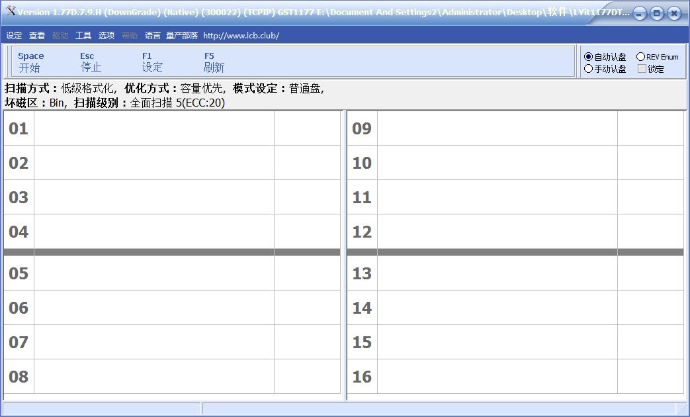690x417 pixels.
Task: Click the 低级格式化 scan mode text
Action: pos(87,89)
